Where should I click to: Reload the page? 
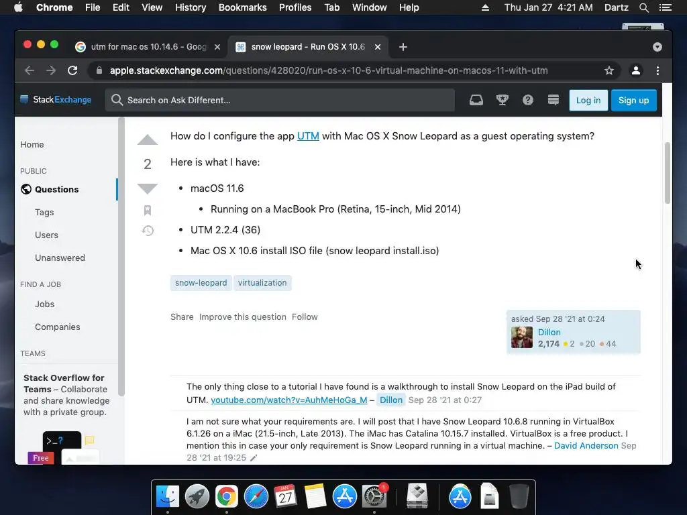72,70
